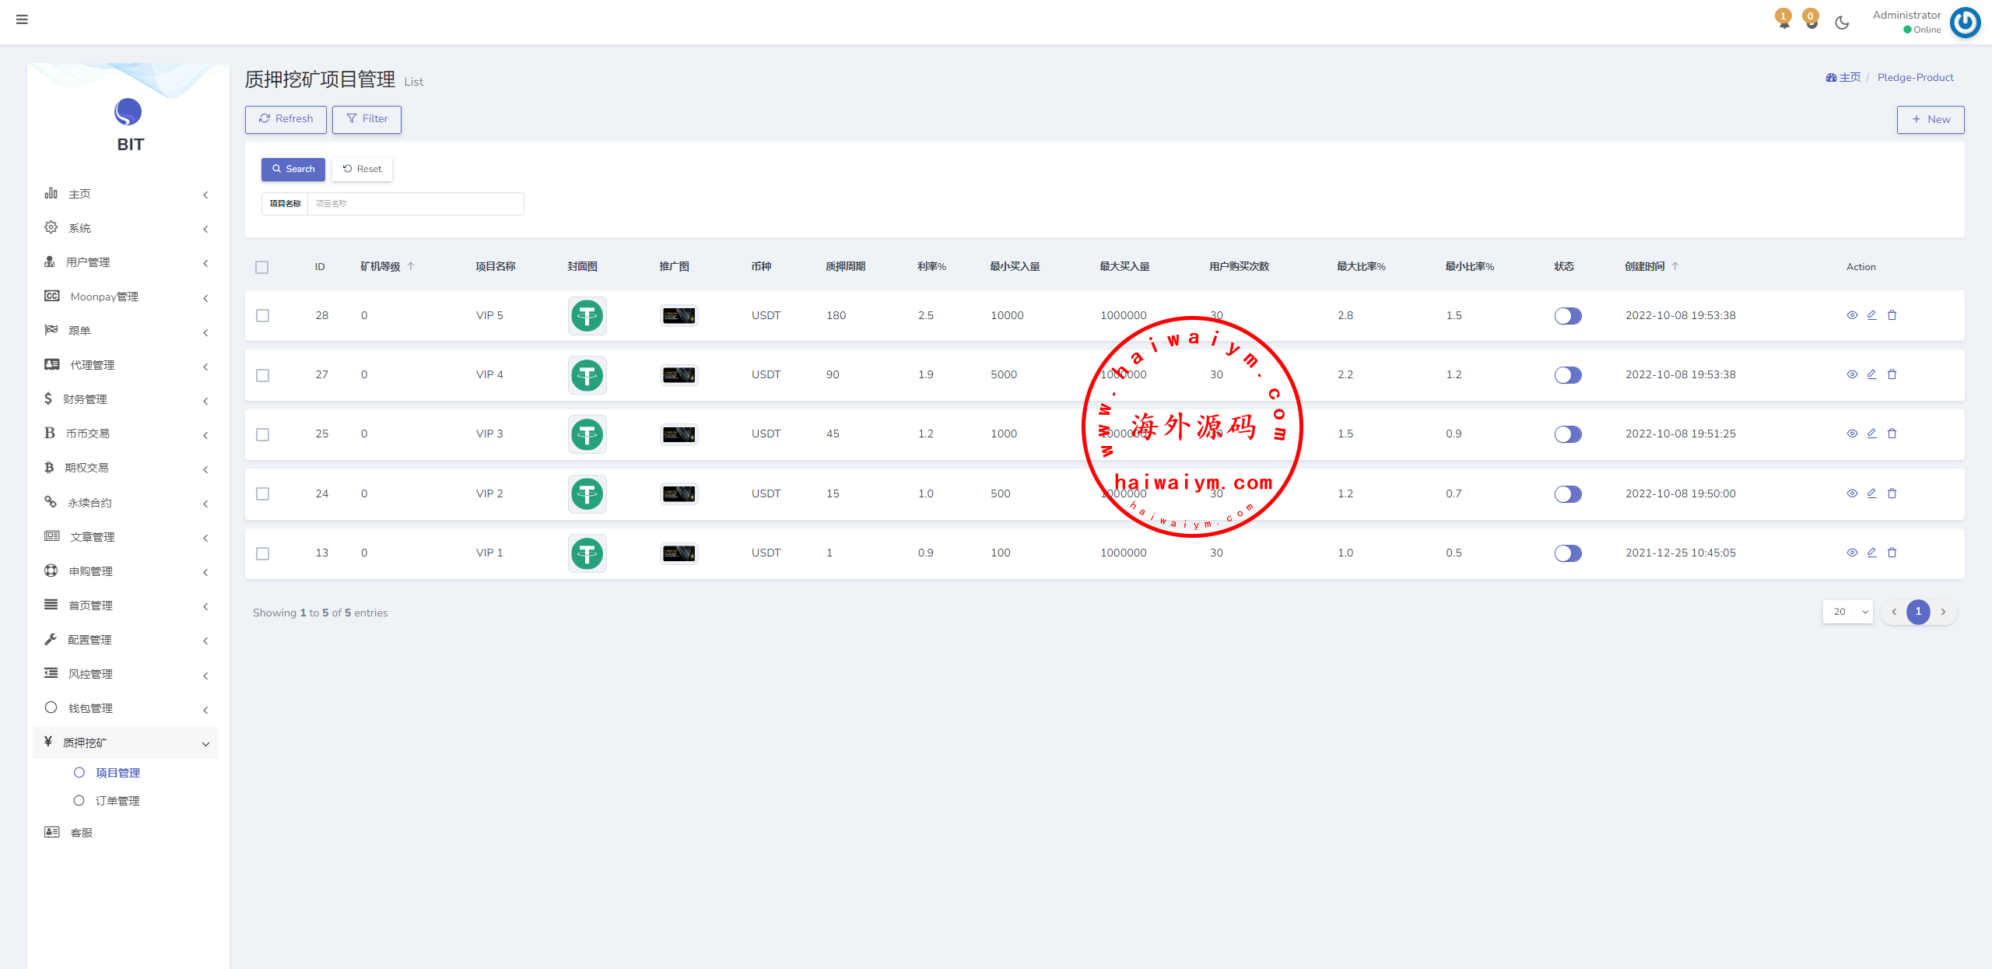Open the page size dropdown showing 20

1847,612
